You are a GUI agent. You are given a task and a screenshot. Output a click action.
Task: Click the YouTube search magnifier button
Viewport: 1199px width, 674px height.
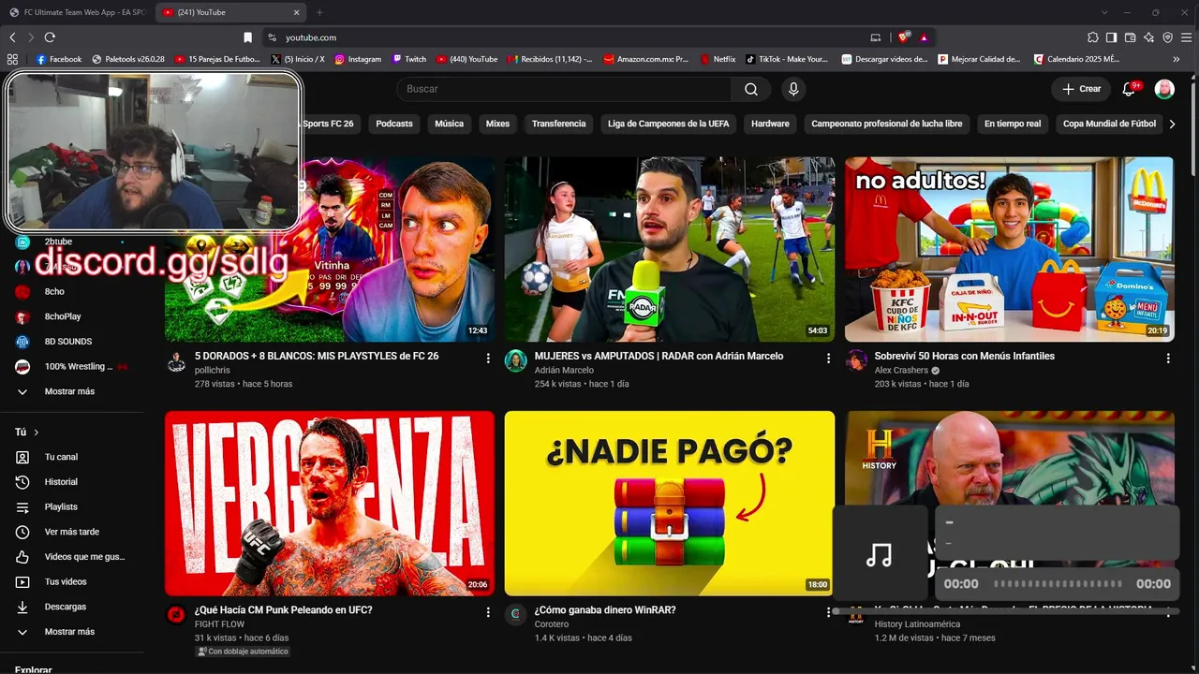(x=750, y=89)
